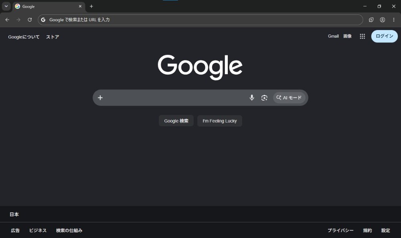Open the '設定' footer menu
Image resolution: width=401 pixels, height=238 pixels.
click(386, 230)
